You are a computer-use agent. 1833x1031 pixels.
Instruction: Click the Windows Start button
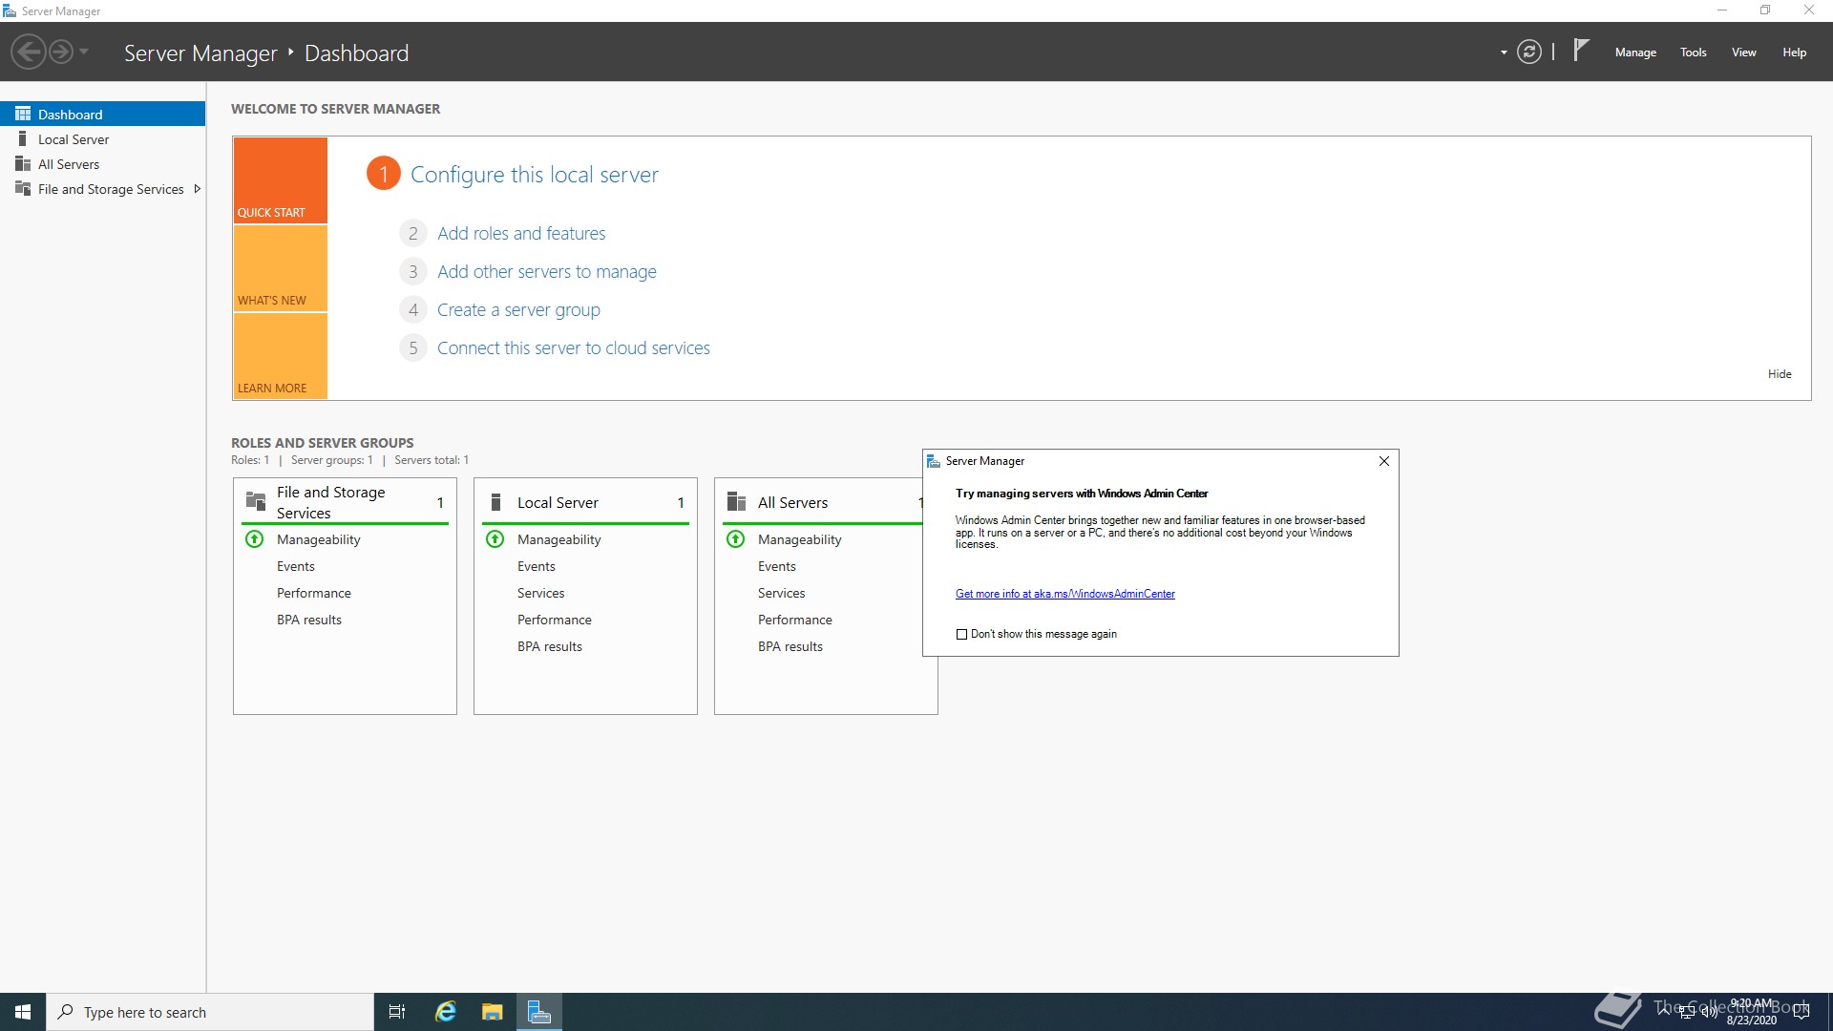(23, 1012)
